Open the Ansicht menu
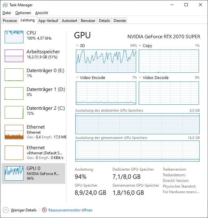 (x=42, y=13)
